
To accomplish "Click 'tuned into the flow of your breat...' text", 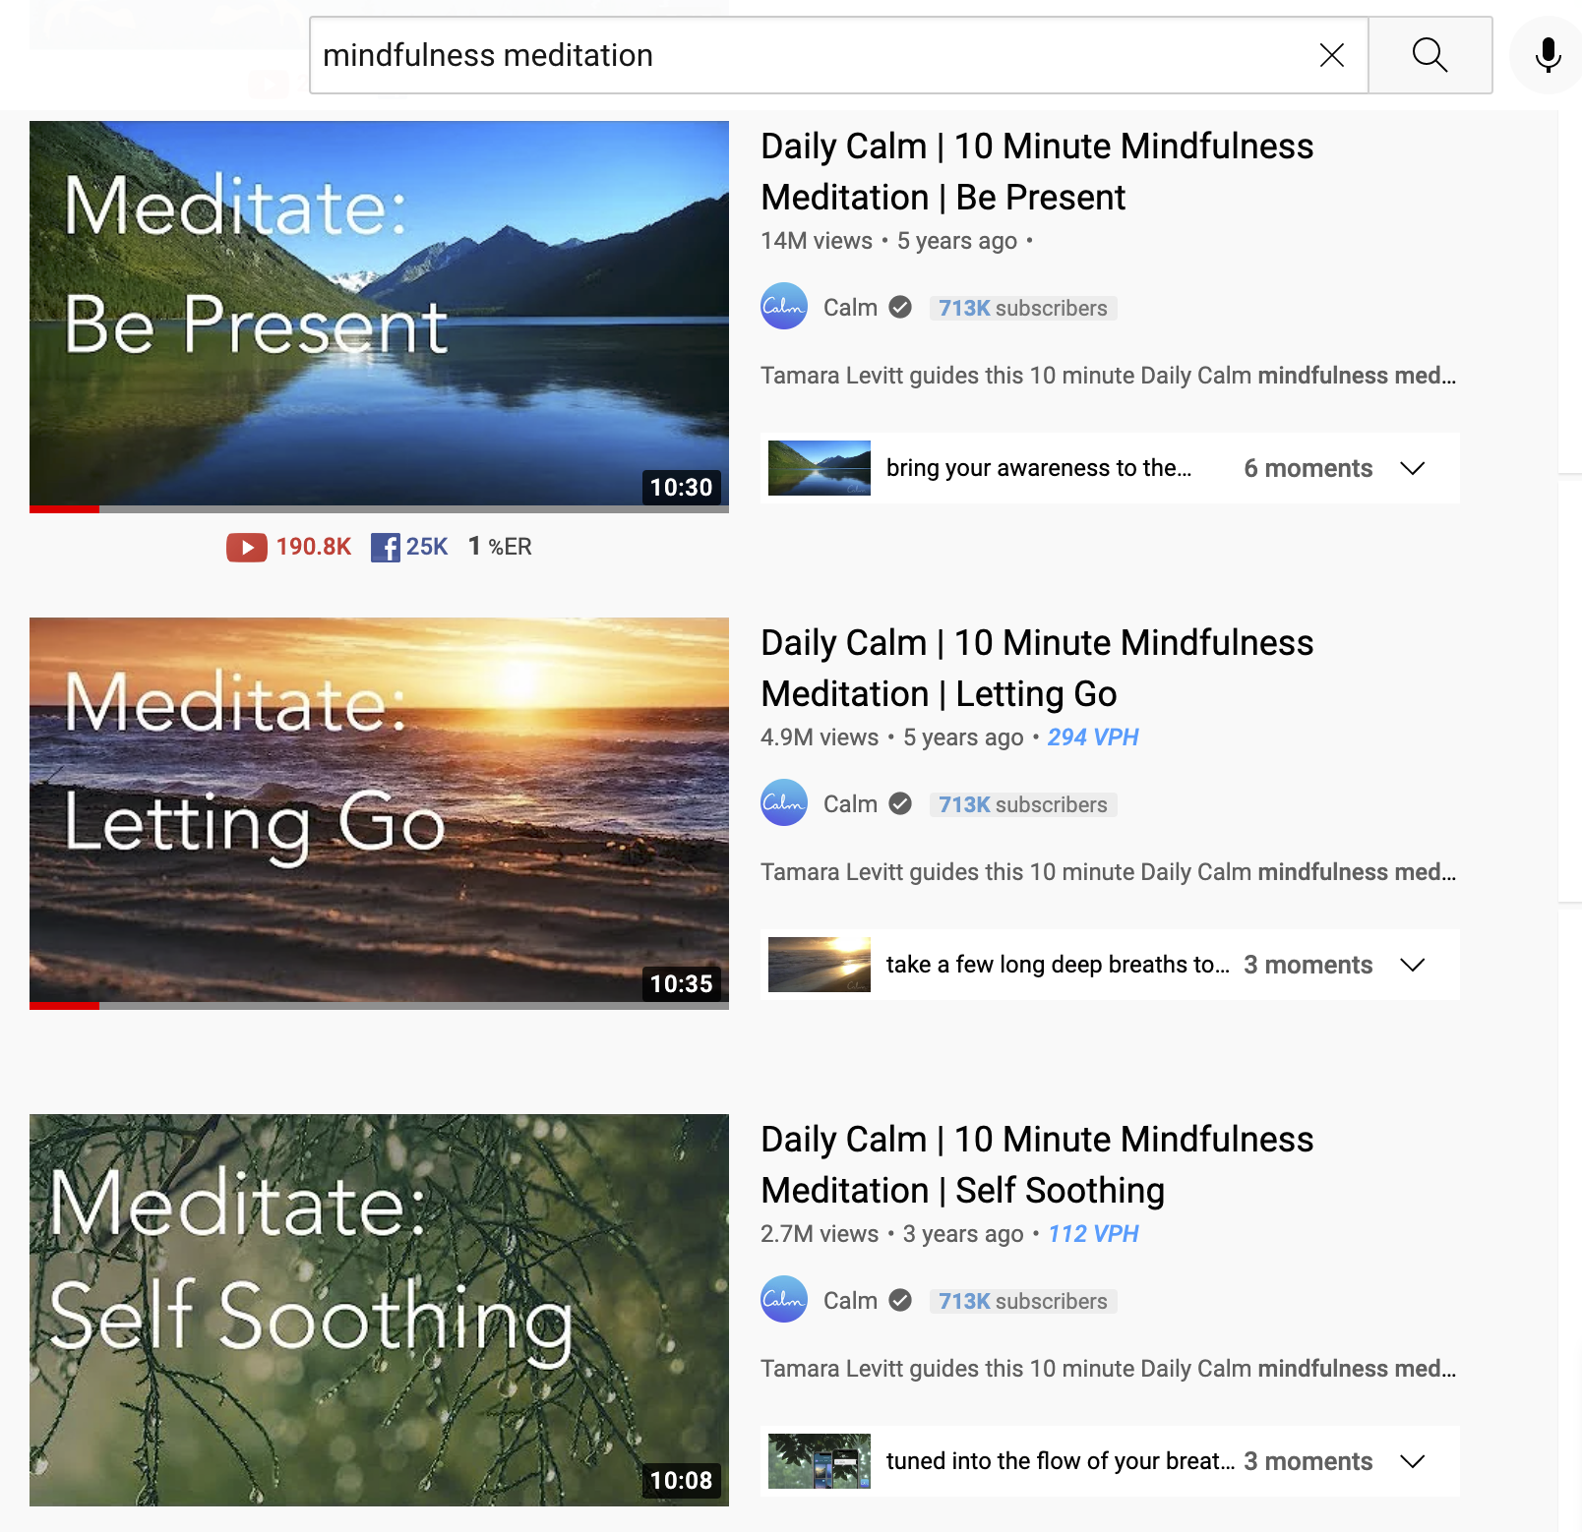I will (x=1061, y=1461).
